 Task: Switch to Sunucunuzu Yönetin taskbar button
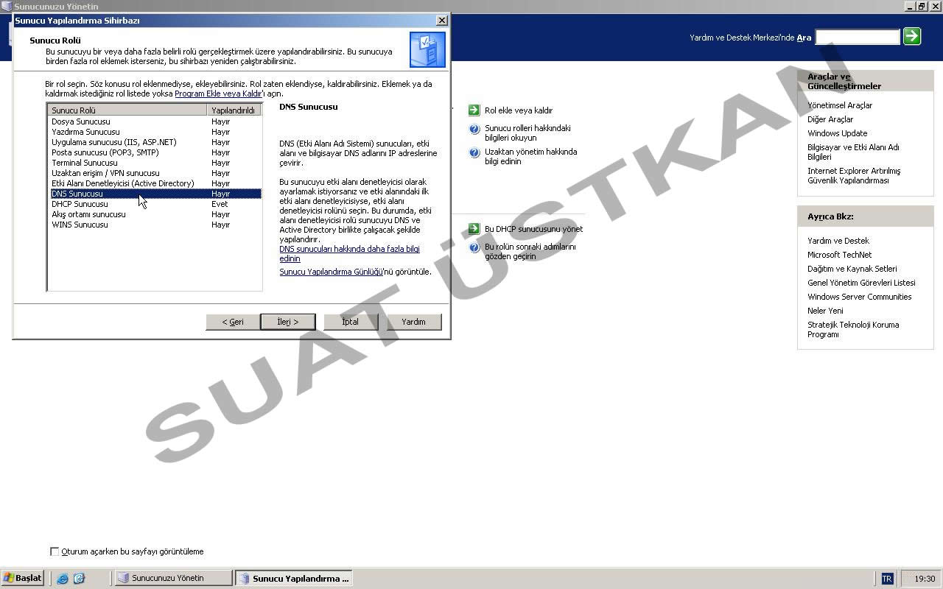(173, 578)
